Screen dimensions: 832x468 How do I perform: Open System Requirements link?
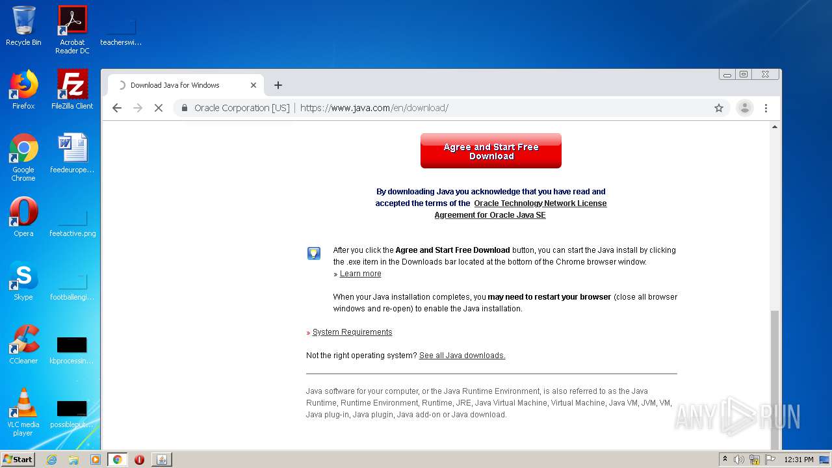coord(352,332)
